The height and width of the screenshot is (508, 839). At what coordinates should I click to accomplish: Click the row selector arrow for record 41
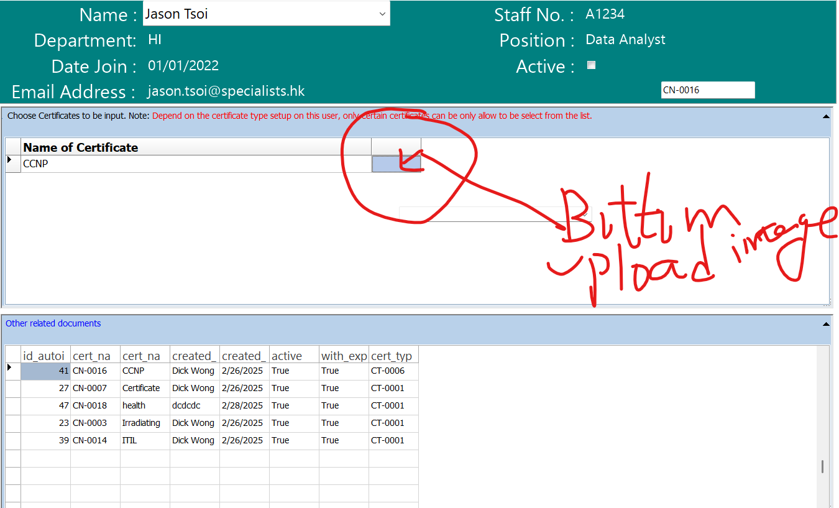(13, 371)
